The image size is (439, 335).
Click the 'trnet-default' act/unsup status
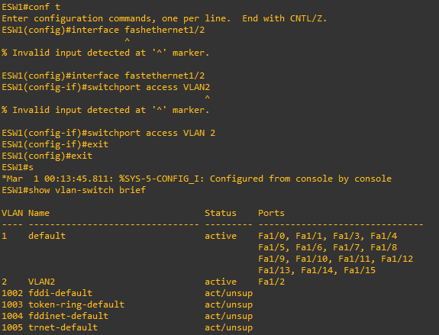(x=229, y=327)
